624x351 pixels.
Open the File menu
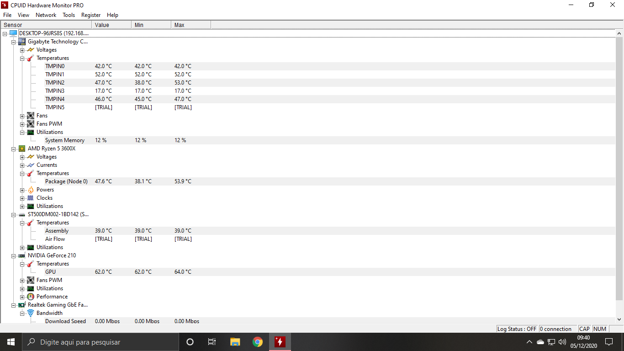7,15
